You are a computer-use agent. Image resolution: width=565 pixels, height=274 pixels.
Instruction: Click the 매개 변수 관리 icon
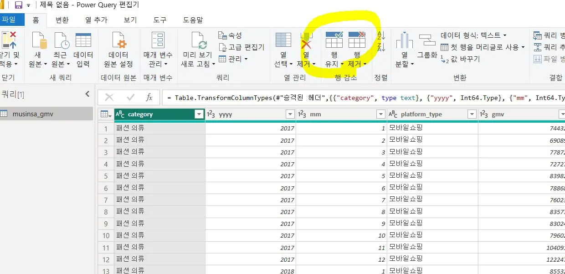coord(158,41)
